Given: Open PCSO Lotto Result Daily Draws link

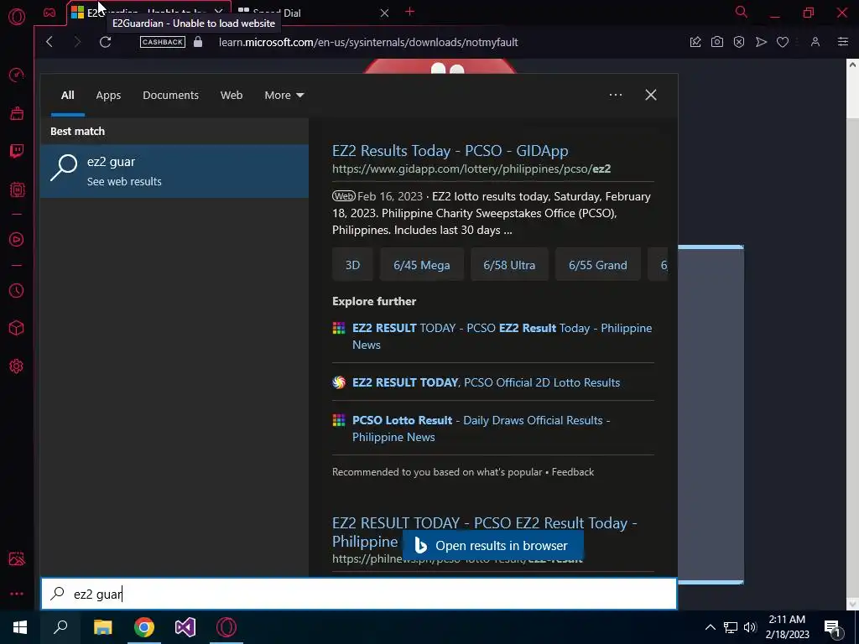Looking at the screenshot, I should click(481, 428).
